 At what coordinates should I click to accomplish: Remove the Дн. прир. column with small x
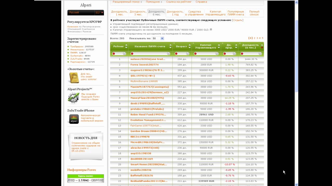[x=223, y=43]
